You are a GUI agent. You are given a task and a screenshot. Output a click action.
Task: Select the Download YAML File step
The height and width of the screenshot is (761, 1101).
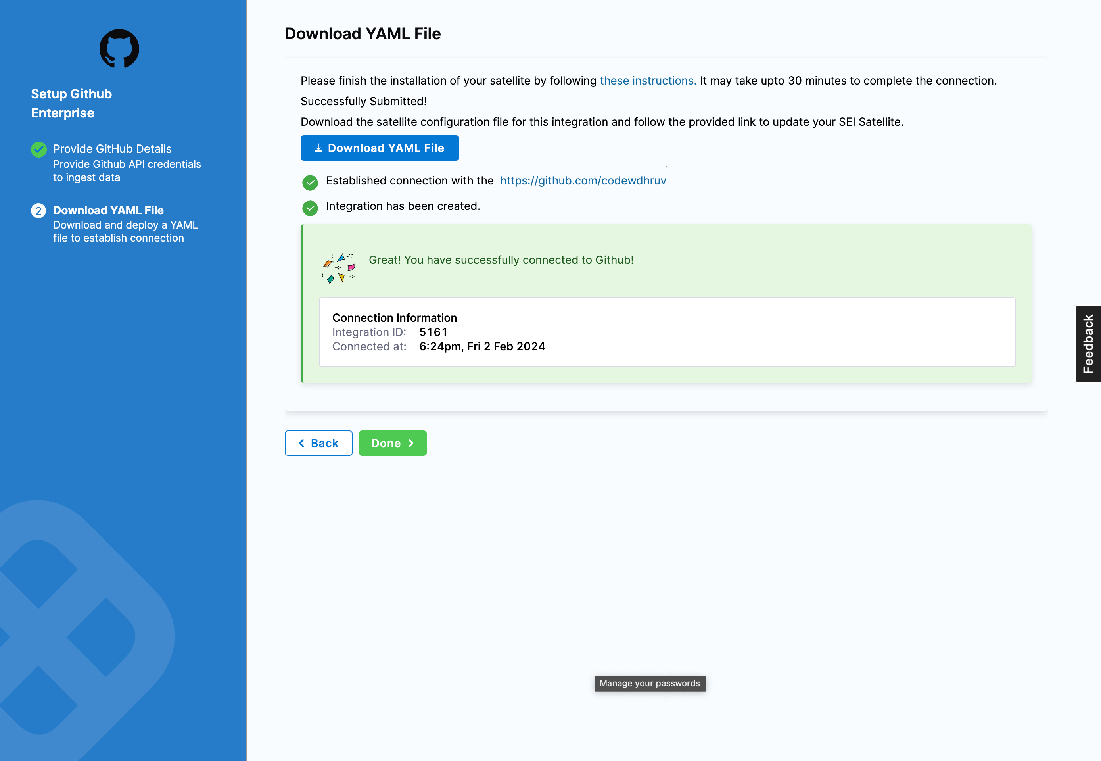108,210
